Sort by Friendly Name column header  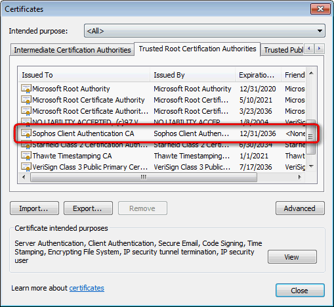tap(293, 75)
